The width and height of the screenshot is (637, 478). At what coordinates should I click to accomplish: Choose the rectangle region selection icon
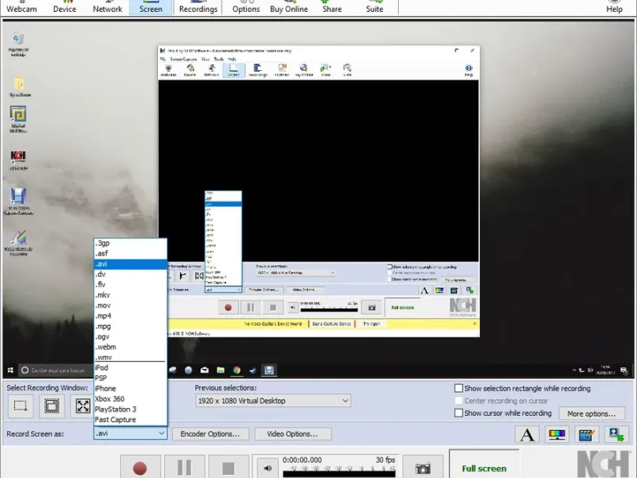coord(21,406)
